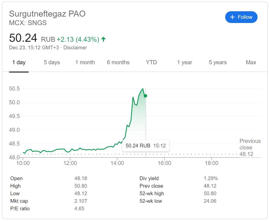269x221 pixels.
Task: Click the 16:00 time axis label
Action: pyautogui.click(x=164, y=163)
